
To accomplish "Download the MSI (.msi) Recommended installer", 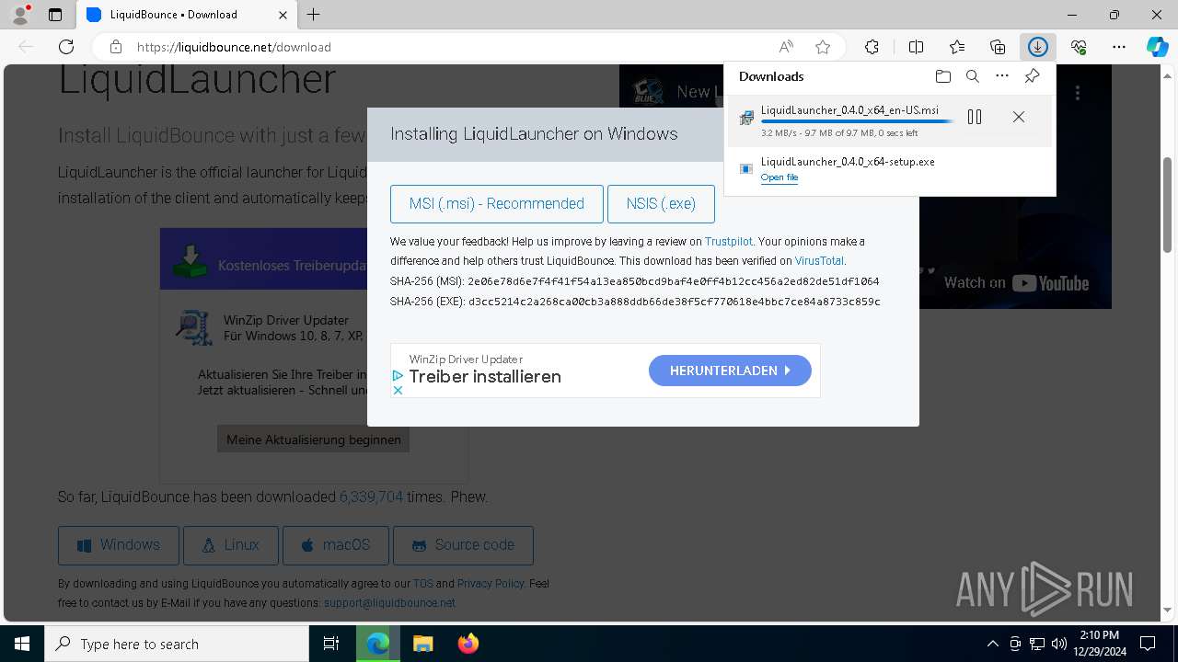I will point(497,204).
